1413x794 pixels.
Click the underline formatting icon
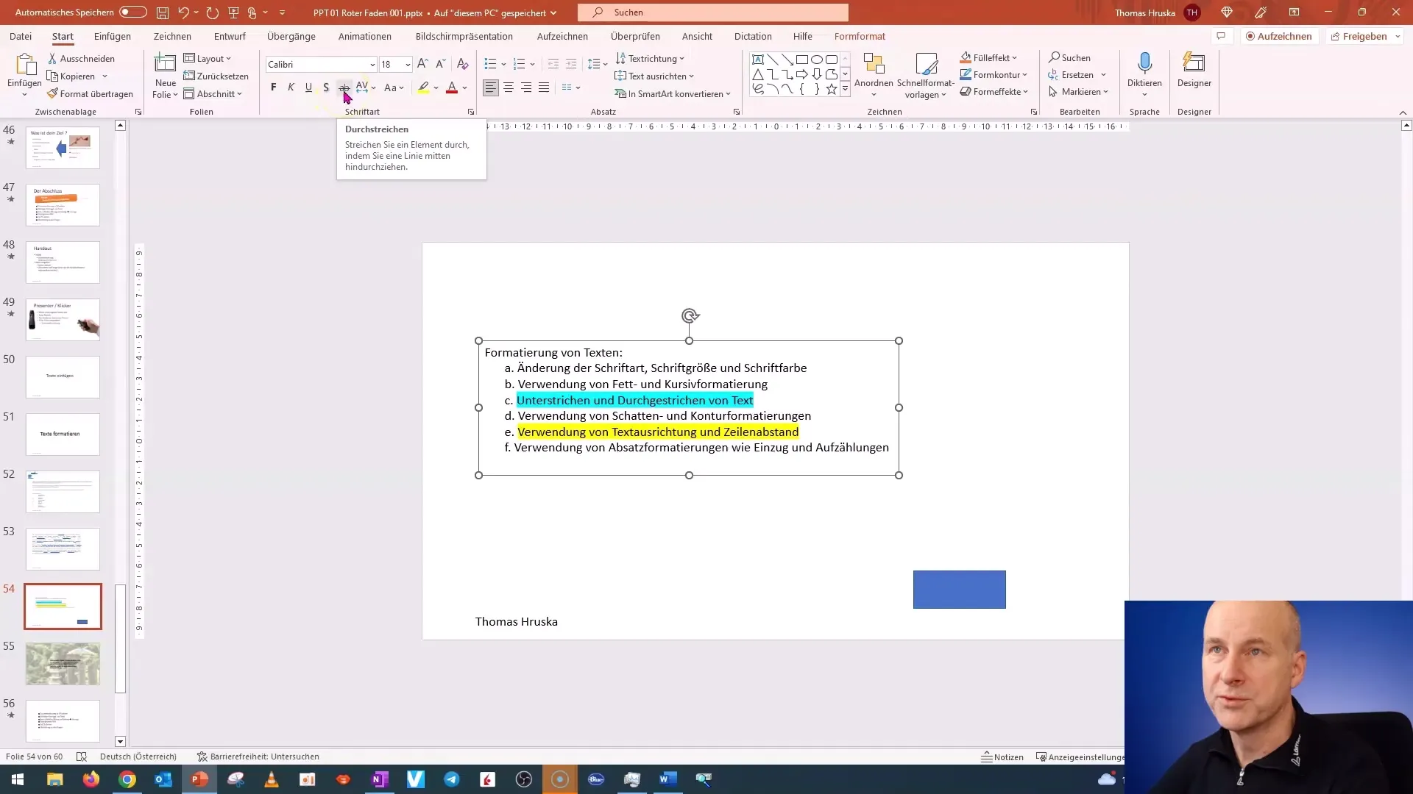308,87
